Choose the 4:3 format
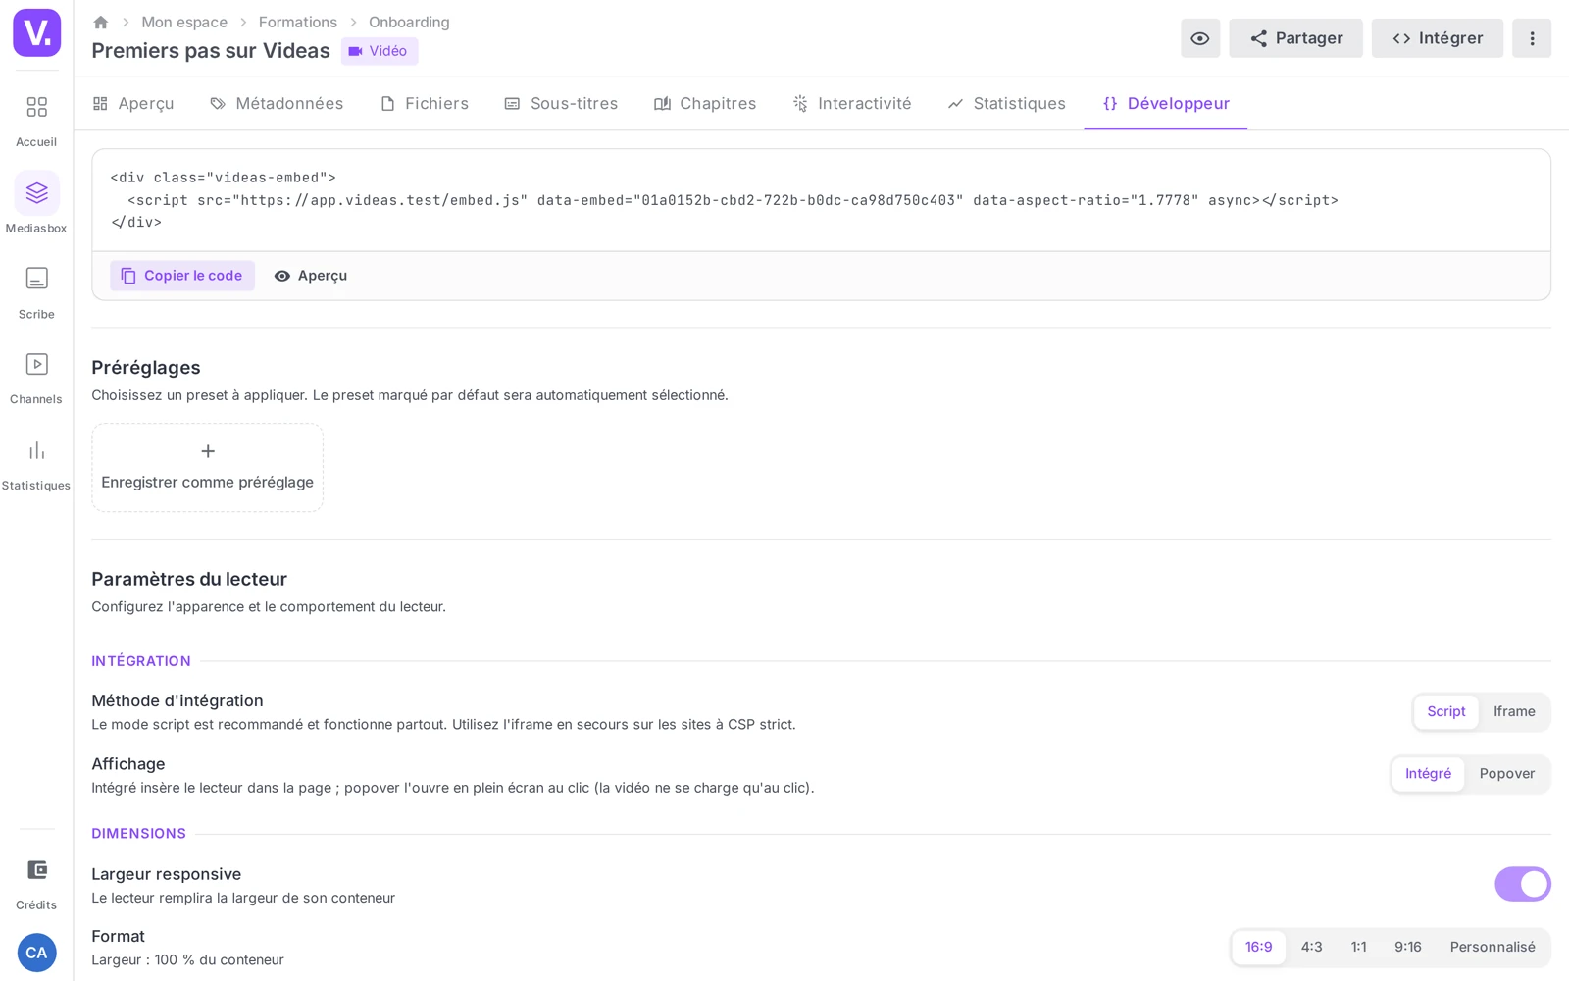The width and height of the screenshot is (1569, 981). click(1312, 947)
